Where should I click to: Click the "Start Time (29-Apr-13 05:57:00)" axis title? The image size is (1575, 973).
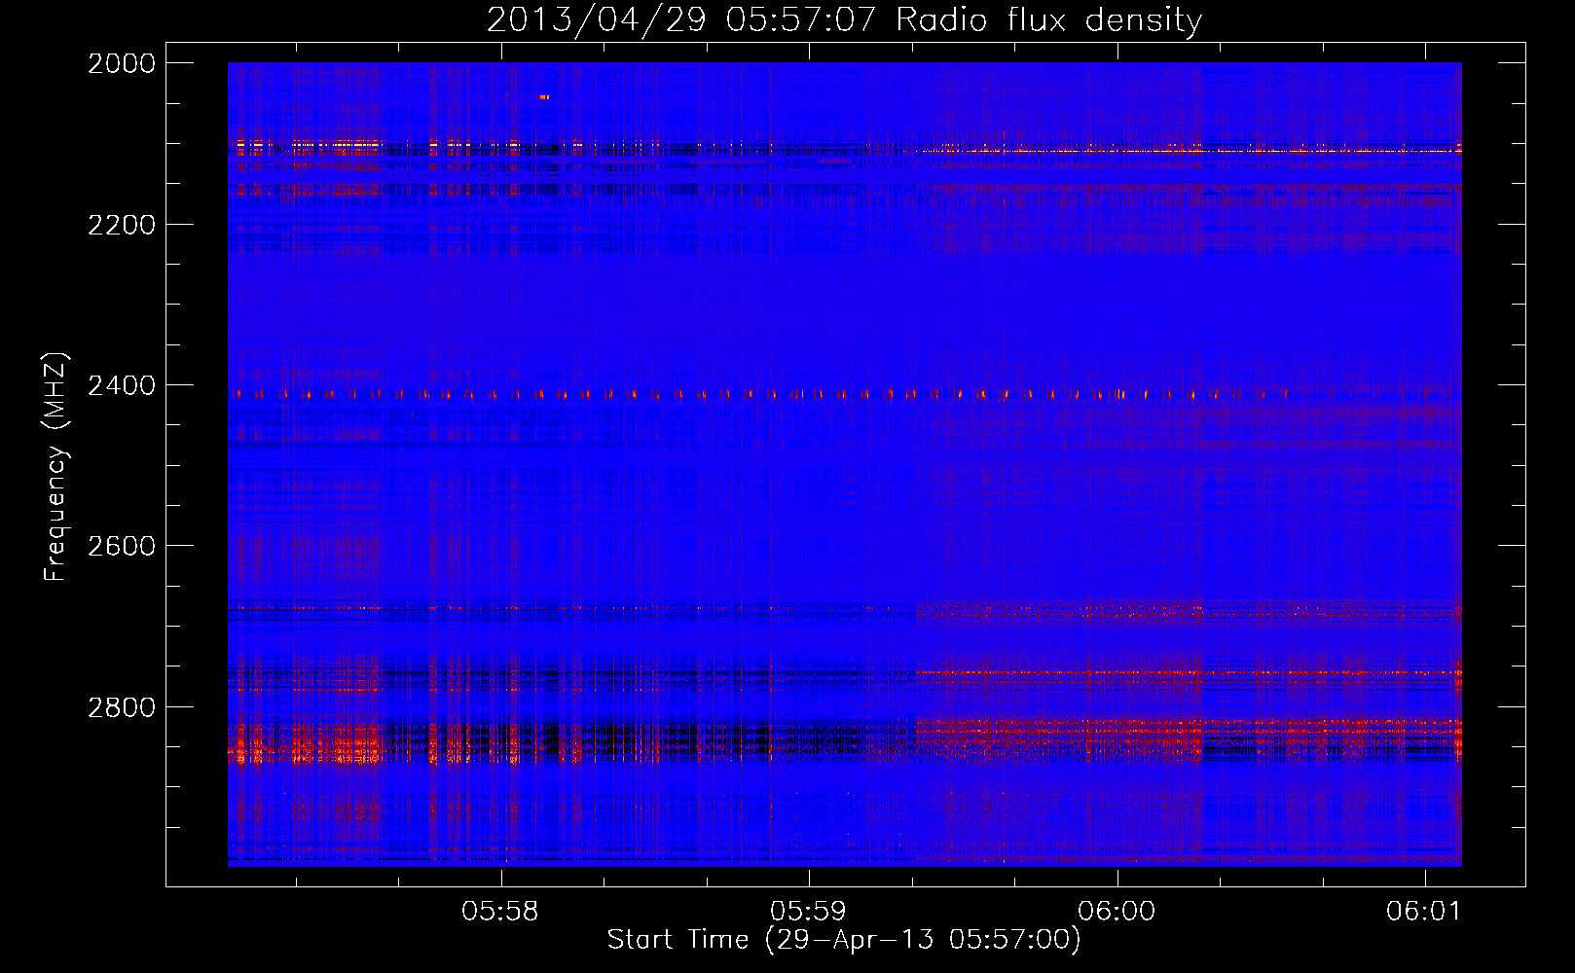pyautogui.click(x=844, y=940)
